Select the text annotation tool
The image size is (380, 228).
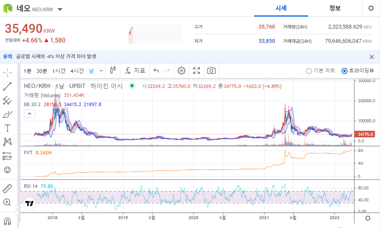7,128
